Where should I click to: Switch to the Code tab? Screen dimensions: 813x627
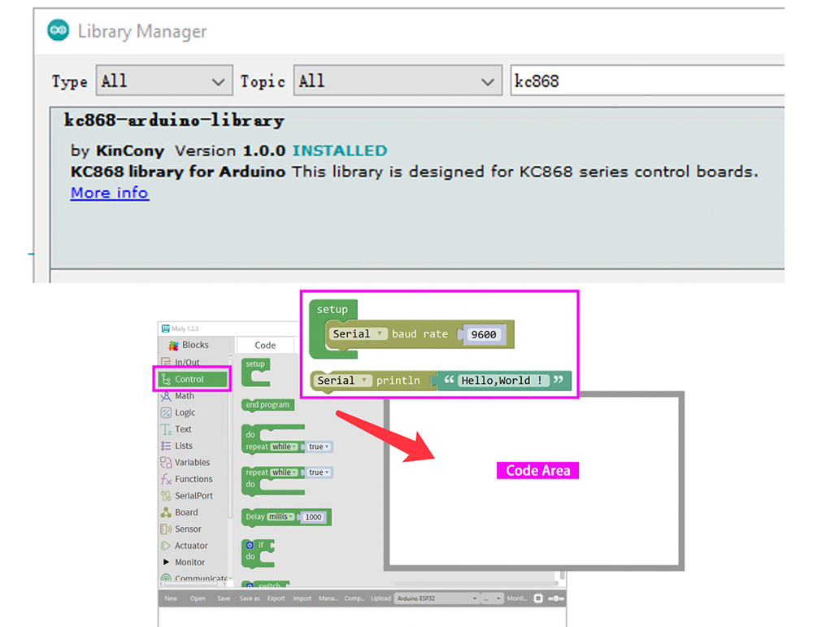[x=265, y=345]
